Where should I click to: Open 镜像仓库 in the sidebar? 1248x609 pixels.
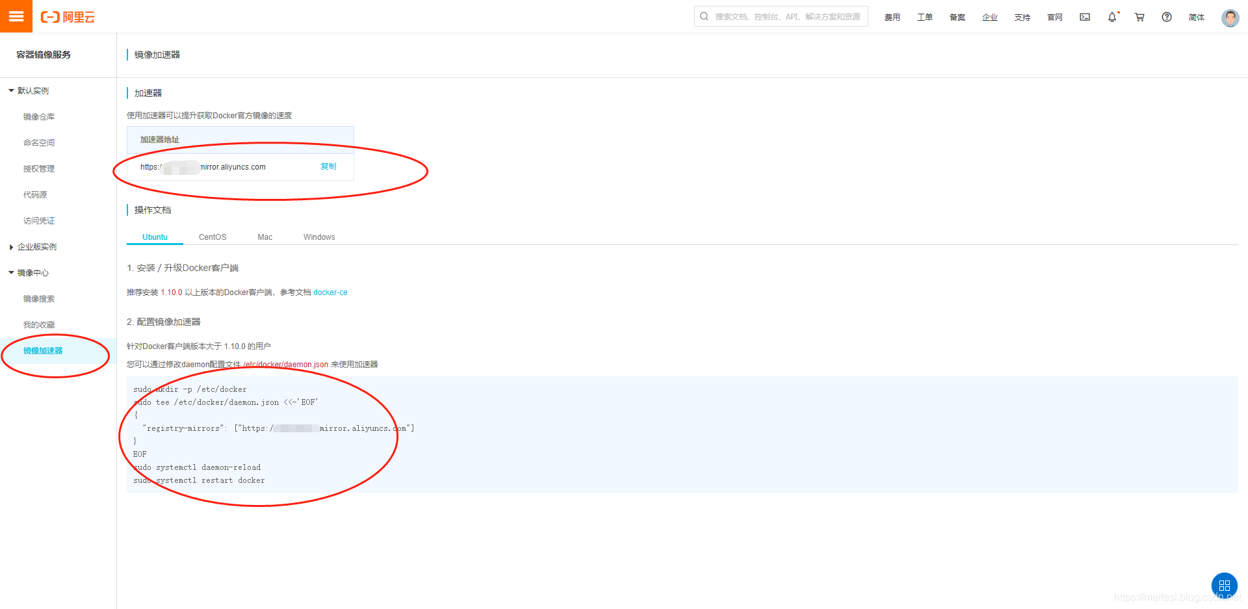tap(39, 117)
